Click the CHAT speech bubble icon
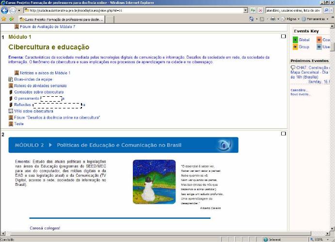335x242 pixels. pos(293,68)
